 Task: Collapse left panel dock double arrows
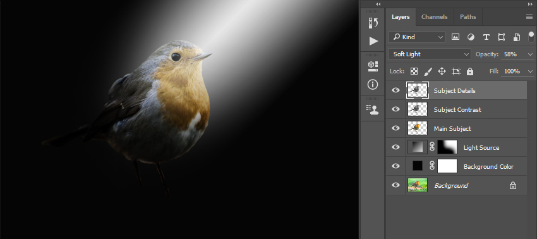click(378, 4)
